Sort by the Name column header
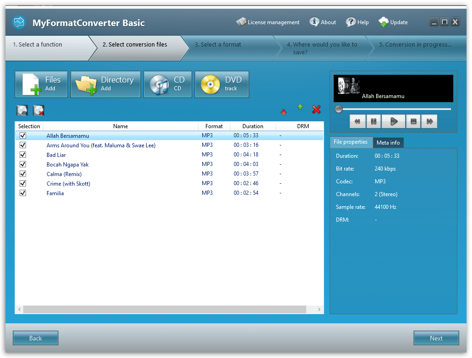This screenshot has height=358, width=472. pos(121,126)
